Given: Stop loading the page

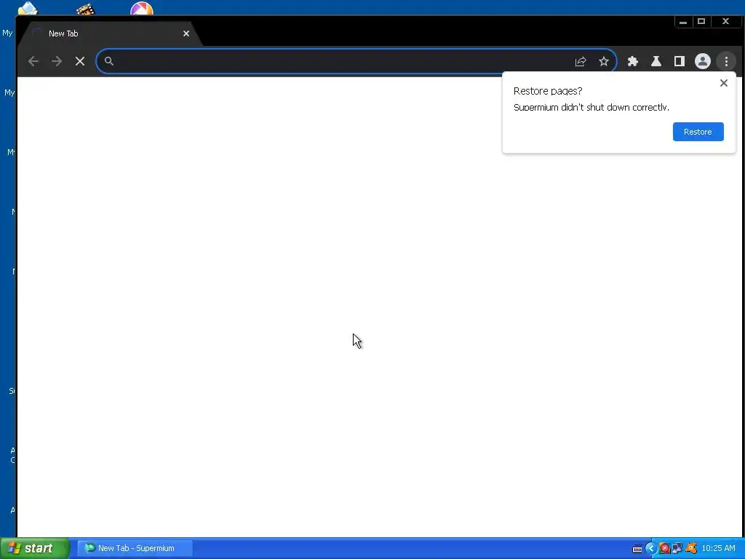Looking at the screenshot, I should point(80,61).
